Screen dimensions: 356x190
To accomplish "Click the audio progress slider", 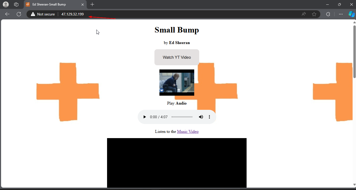I will click(182, 117).
